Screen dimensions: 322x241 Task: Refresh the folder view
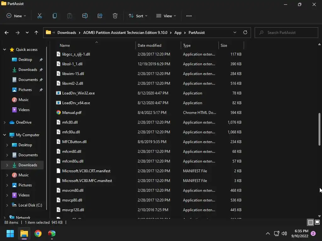(245, 32)
